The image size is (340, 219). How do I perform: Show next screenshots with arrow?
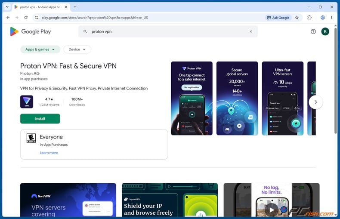(x=316, y=102)
